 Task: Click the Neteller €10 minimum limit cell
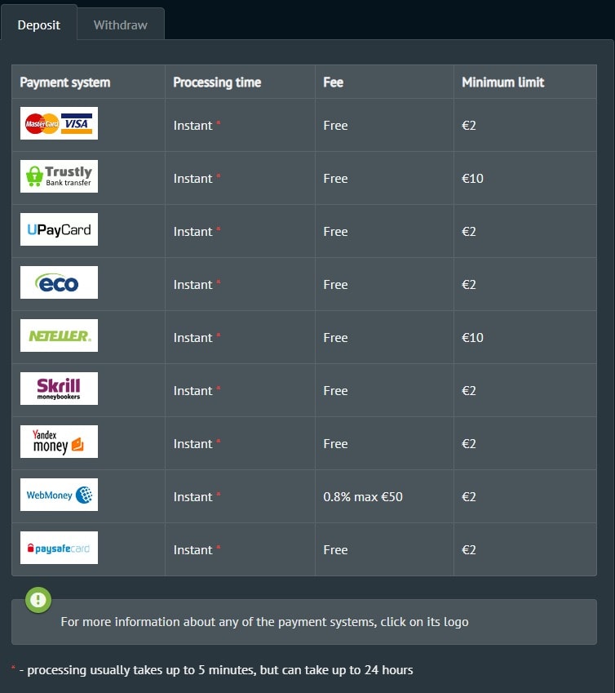pos(525,337)
